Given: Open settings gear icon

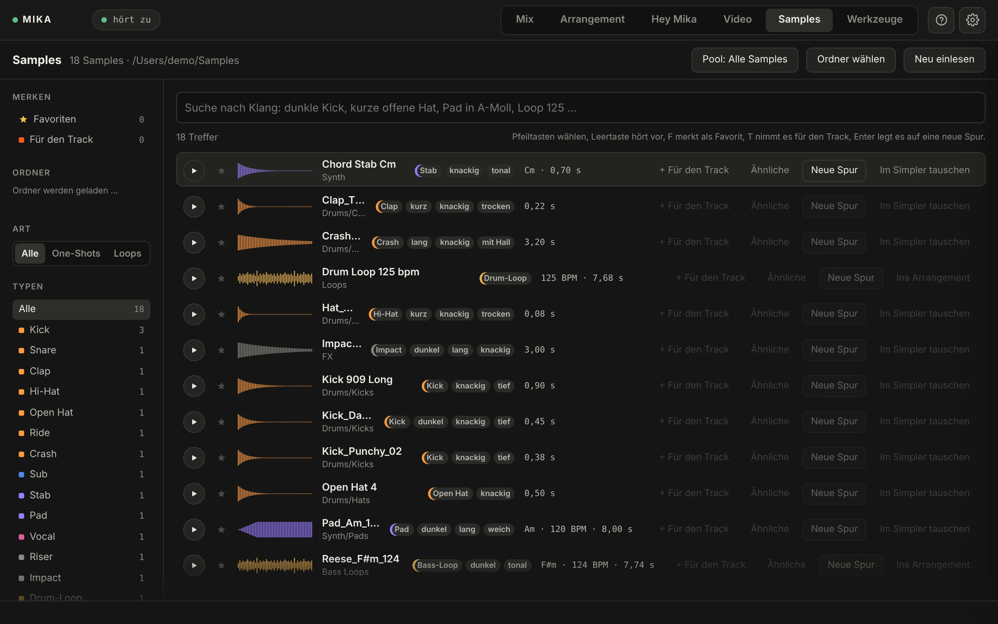Looking at the screenshot, I should click(x=972, y=20).
